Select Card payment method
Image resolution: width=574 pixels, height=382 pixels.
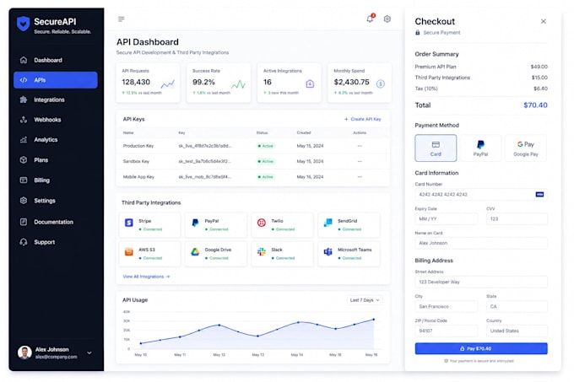pyautogui.click(x=436, y=148)
